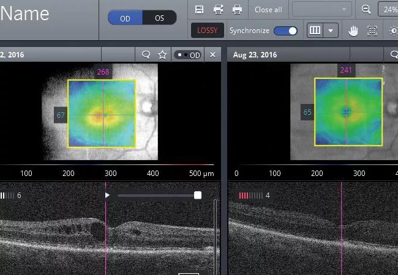This screenshot has width=398, height=275.
Task: Toggle the Synchronize switch
Action: click(x=285, y=31)
